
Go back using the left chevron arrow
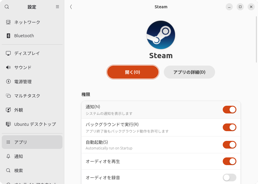tap(71, 7)
